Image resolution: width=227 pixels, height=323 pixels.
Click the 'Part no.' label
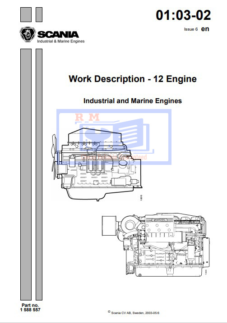[30, 305]
